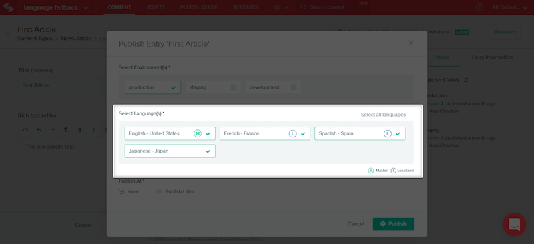Close the Publish Entry dialog

coord(411,43)
